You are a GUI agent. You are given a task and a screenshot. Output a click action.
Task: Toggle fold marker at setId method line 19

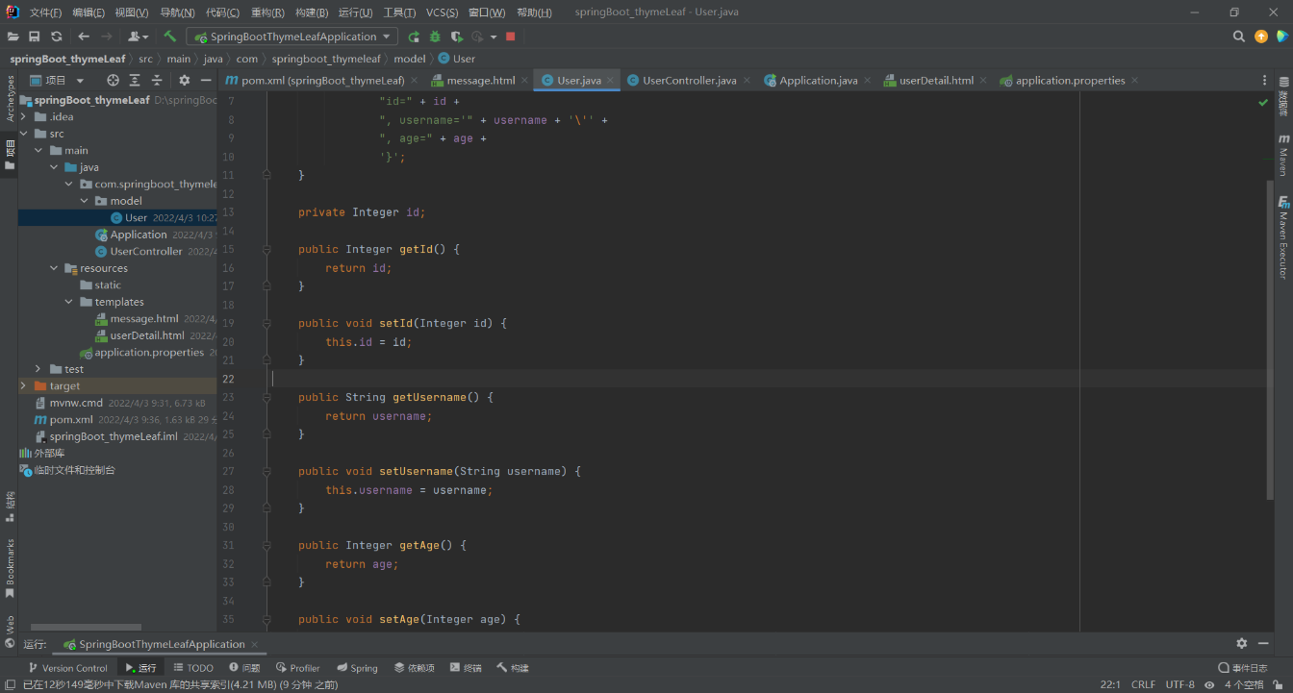[266, 323]
